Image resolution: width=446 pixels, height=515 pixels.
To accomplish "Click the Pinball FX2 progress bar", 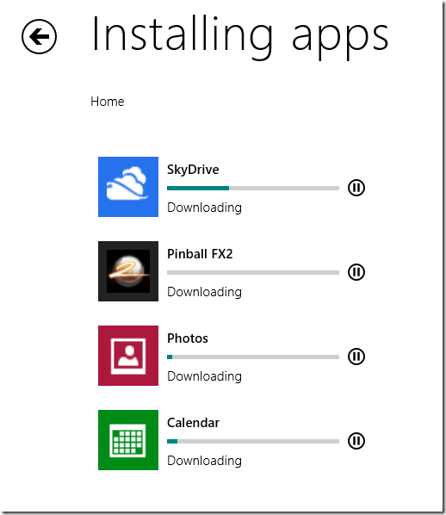I will click(x=253, y=273).
